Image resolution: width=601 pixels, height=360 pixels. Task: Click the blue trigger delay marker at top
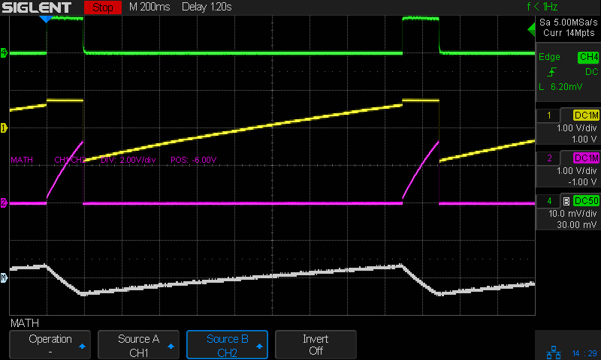coord(47,19)
